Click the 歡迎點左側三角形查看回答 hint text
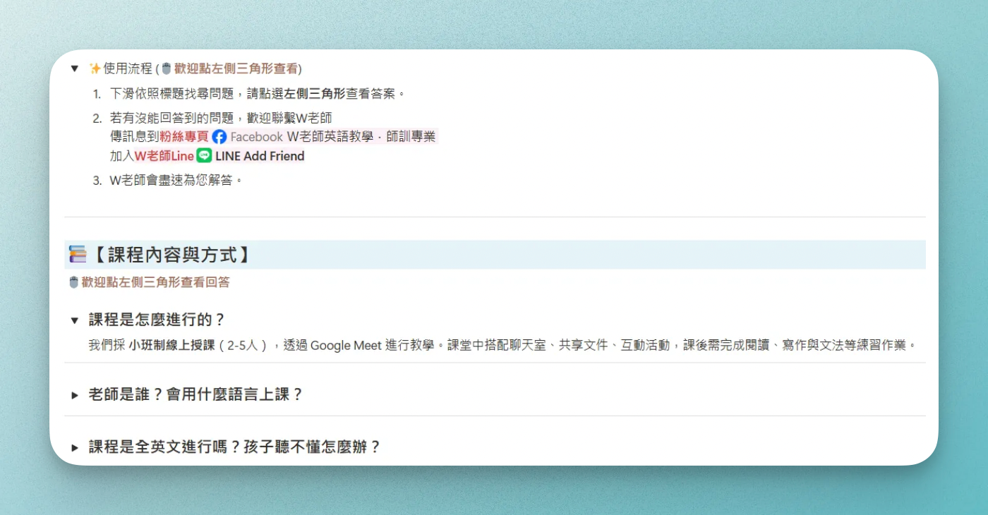Viewport: 988px width, 515px height. tap(155, 282)
